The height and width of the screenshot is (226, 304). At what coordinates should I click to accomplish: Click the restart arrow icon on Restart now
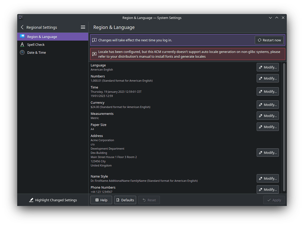tap(260, 40)
